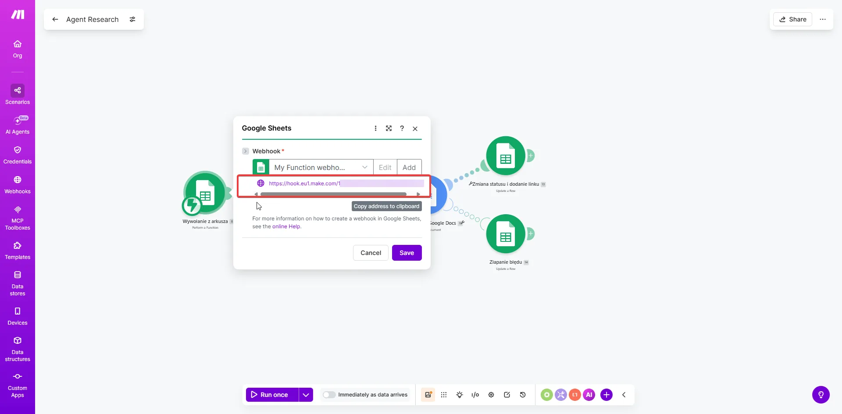Go to Credentials page
This screenshot has width=842, height=414.
pyautogui.click(x=18, y=155)
